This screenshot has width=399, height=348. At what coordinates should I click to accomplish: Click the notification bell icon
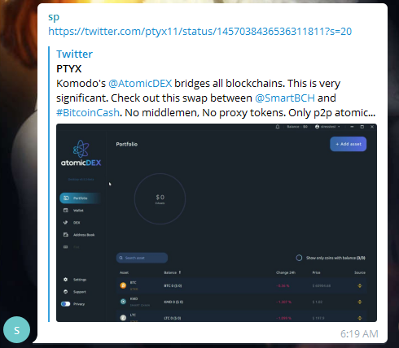(x=278, y=127)
